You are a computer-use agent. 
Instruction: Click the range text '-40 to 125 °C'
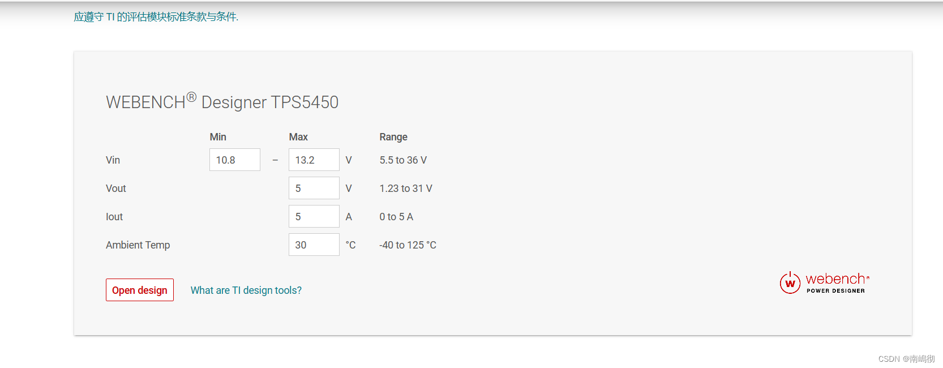(408, 245)
